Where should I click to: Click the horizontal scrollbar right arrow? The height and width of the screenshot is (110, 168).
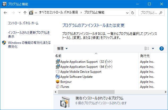pos(166,92)
